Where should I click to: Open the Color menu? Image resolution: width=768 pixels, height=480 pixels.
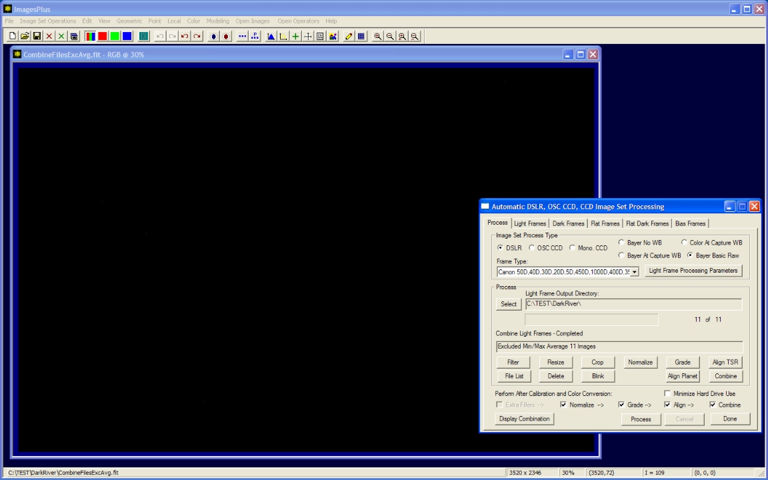pyautogui.click(x=193, y=21)
